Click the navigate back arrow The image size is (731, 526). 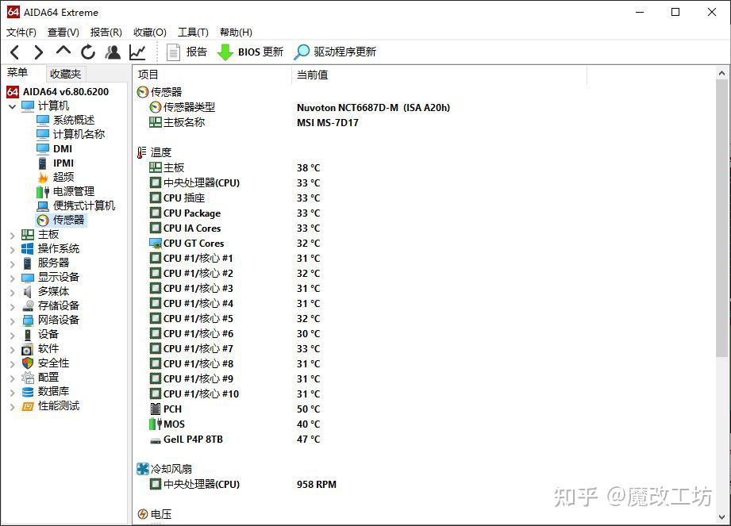(x=15, y=52)
